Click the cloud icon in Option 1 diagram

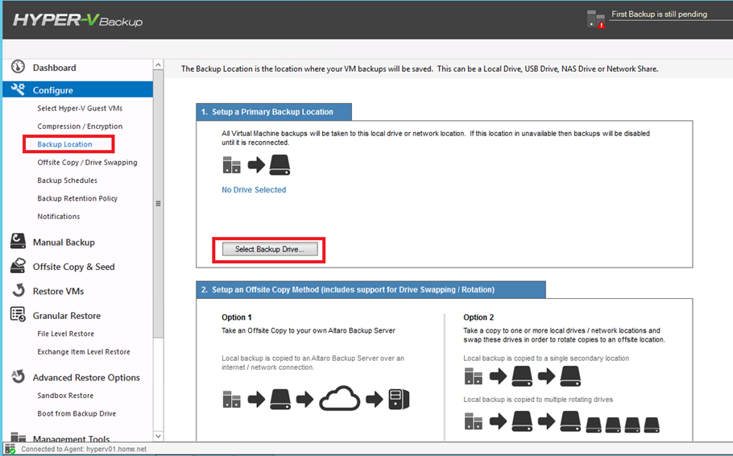(x=339, y=399)
